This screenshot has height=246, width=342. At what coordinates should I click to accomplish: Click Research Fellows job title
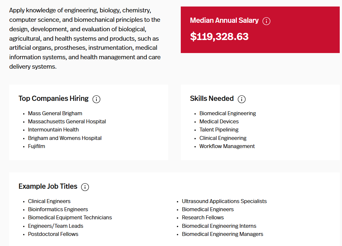point(203,217)
